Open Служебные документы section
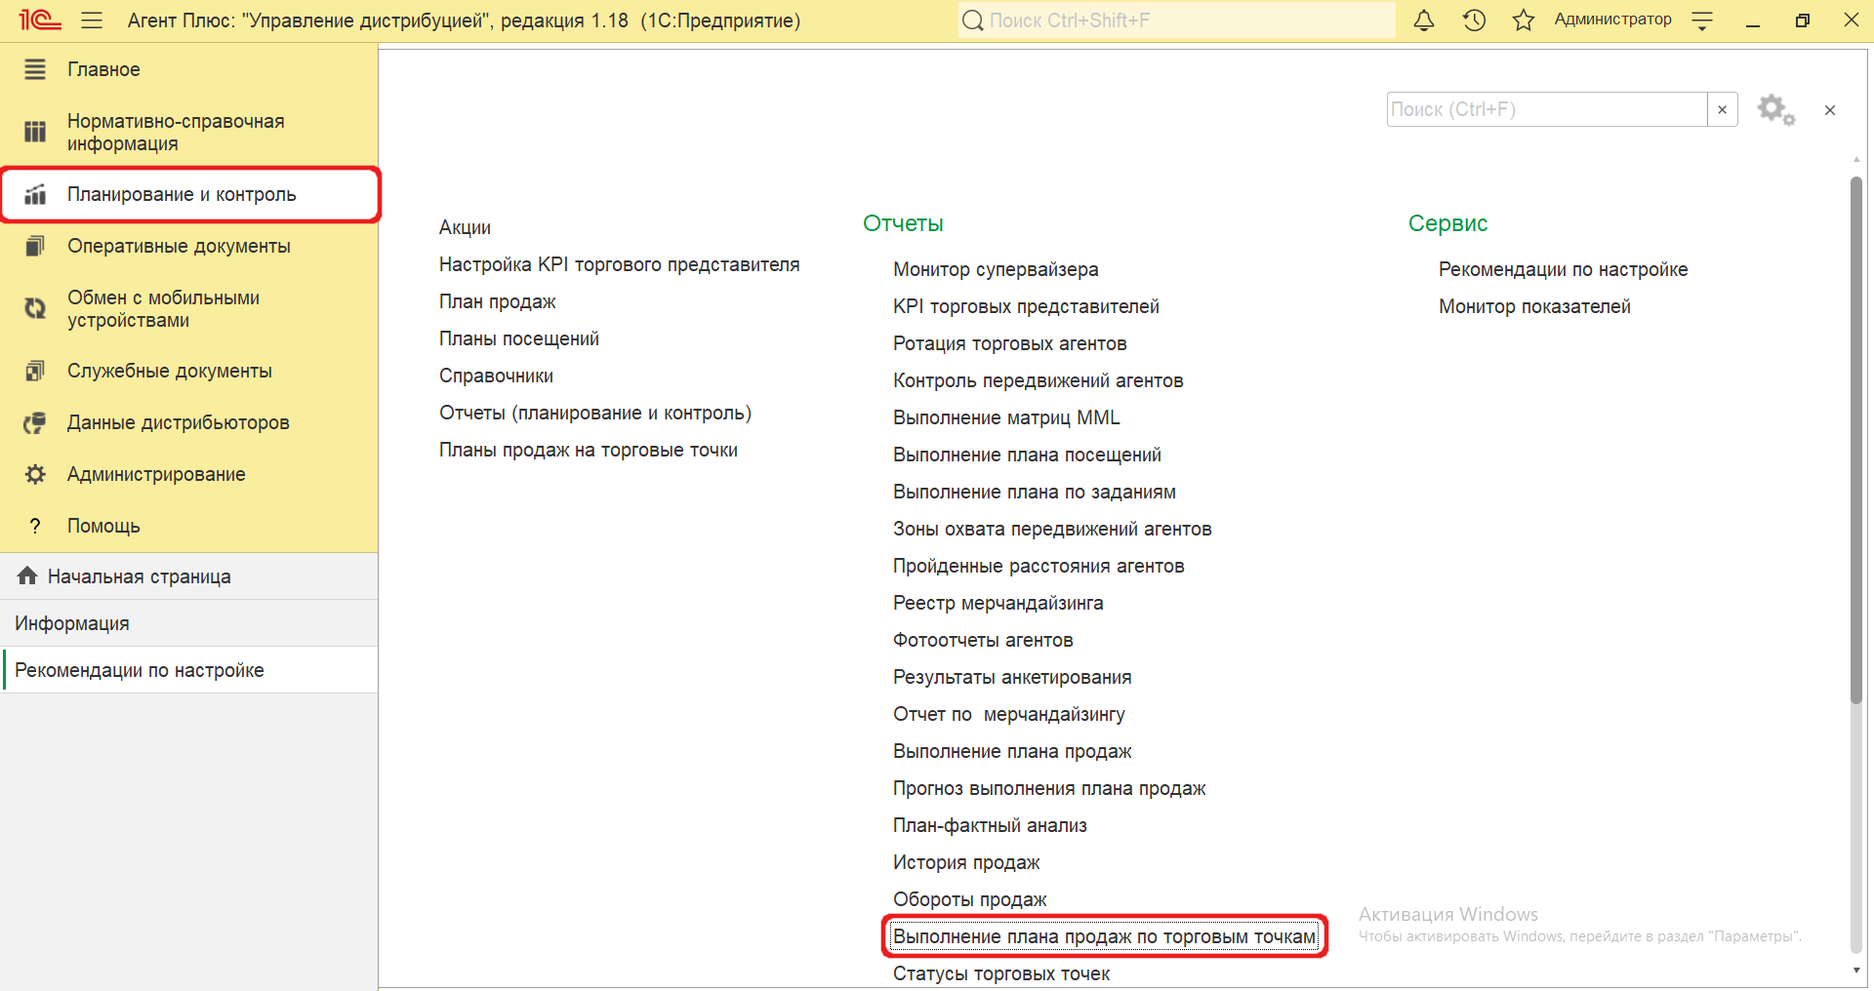1874x991 pixels. [x=189, y=371]
